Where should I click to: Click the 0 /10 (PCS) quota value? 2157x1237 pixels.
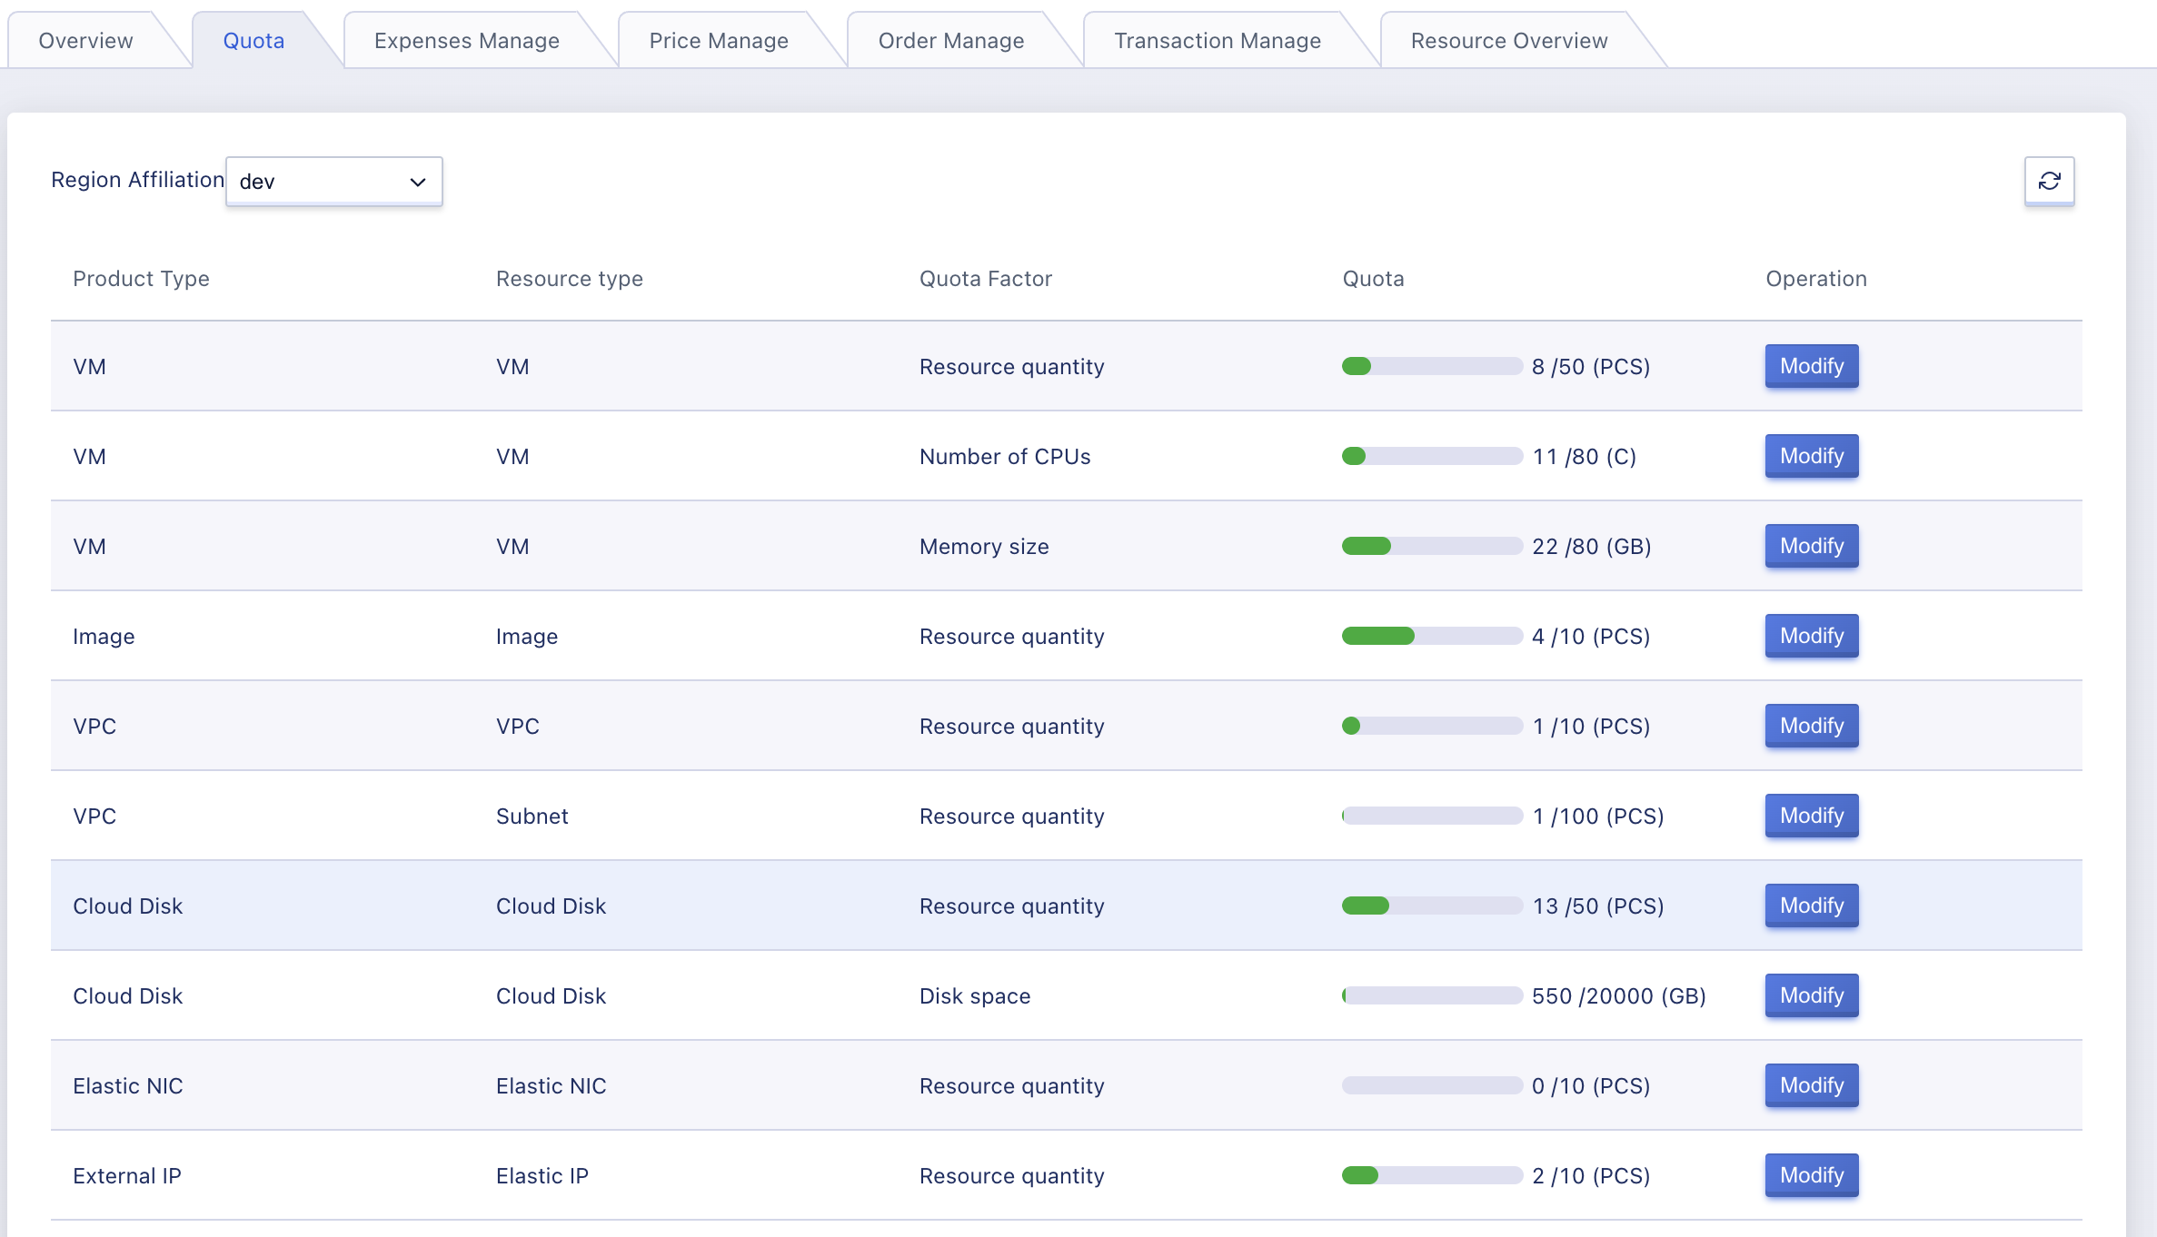coord(1591,1086)
